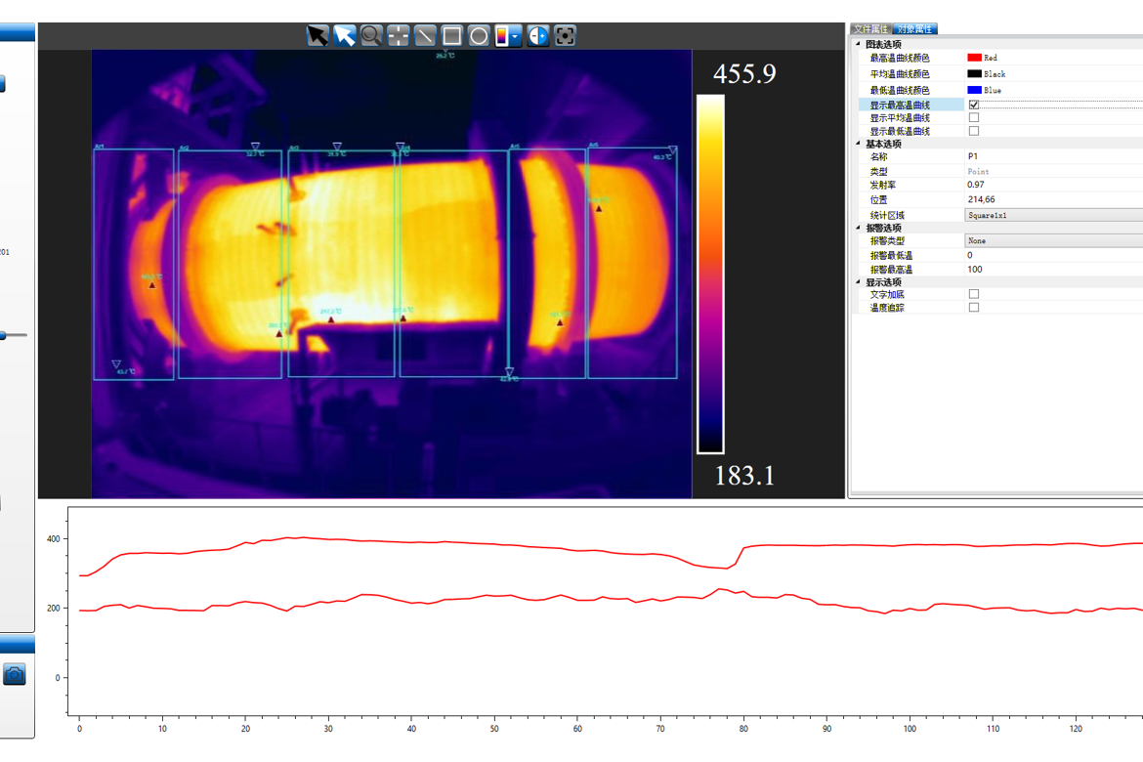Uncheck 显示最高温曲线 checkbox
This screenshot has width=1143, height=762.
pos(974,105)
